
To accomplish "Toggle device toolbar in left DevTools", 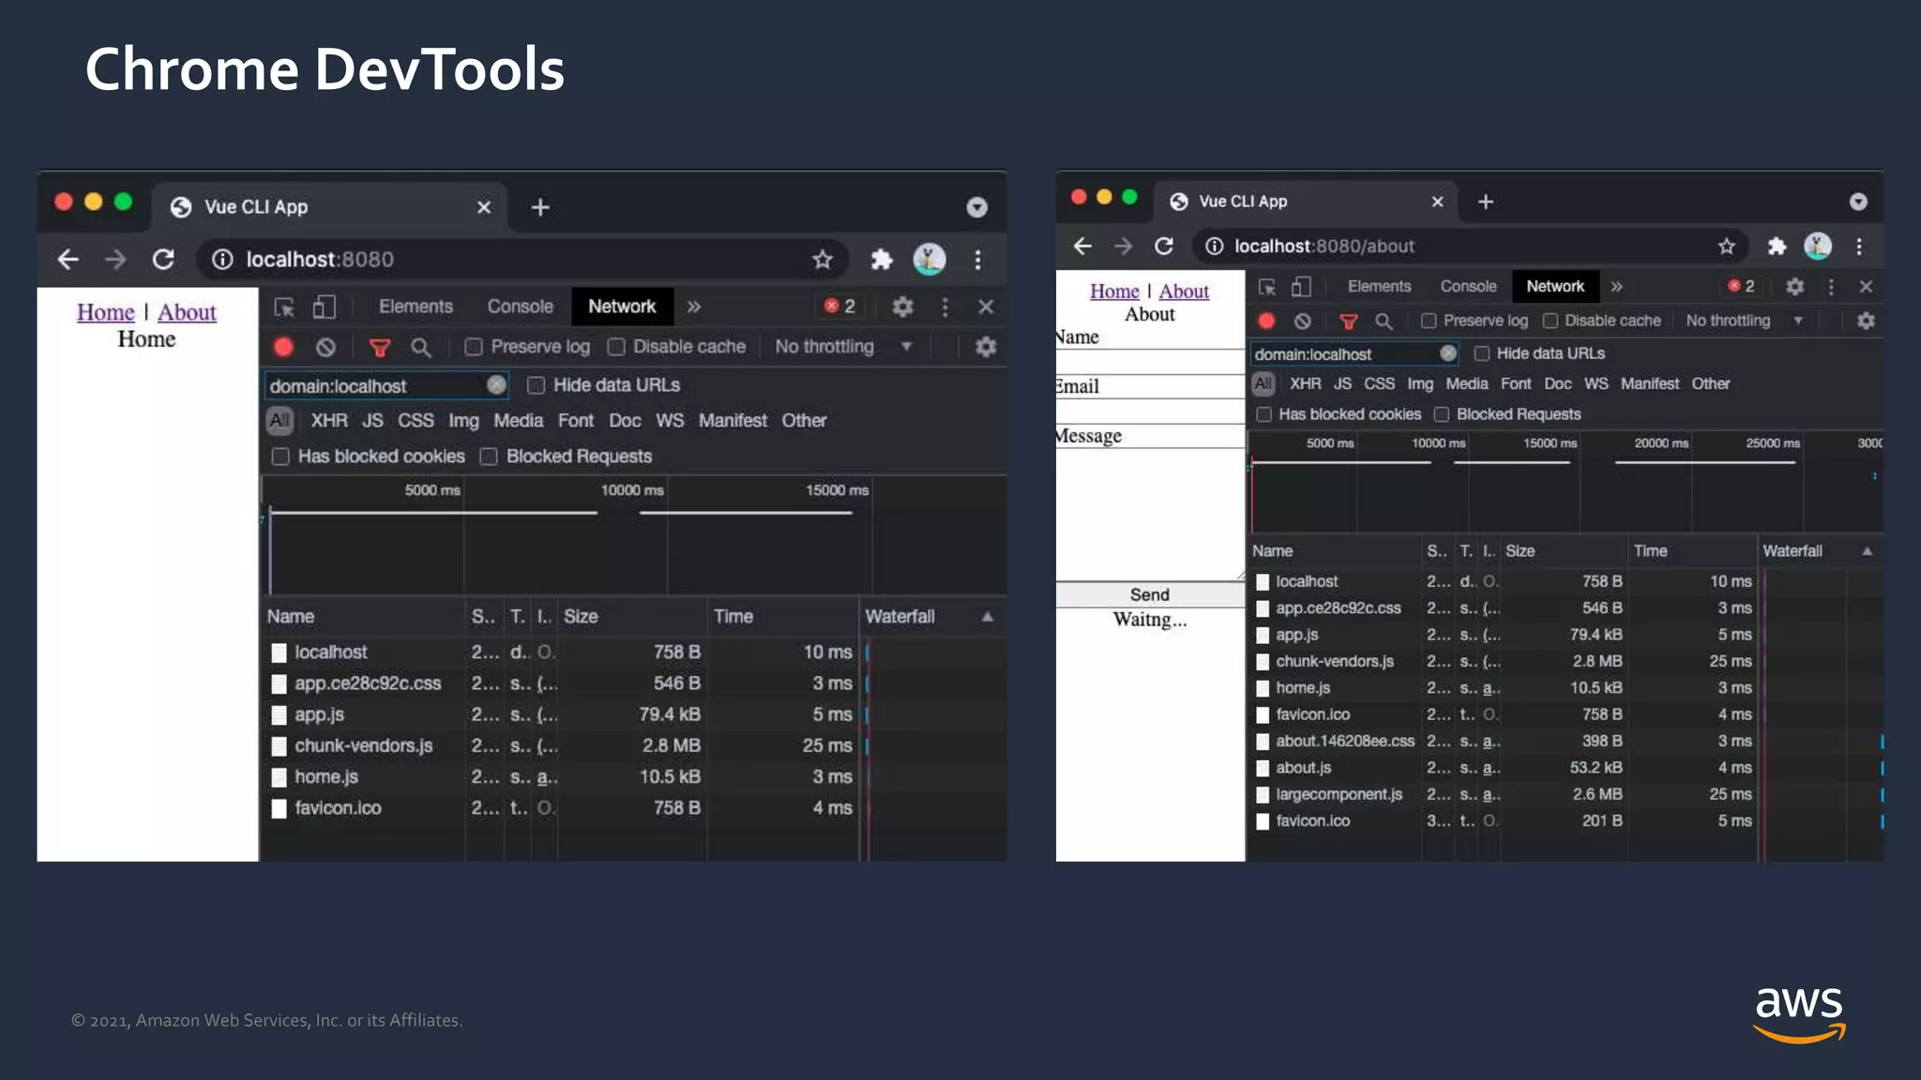I will coord(325,307).
